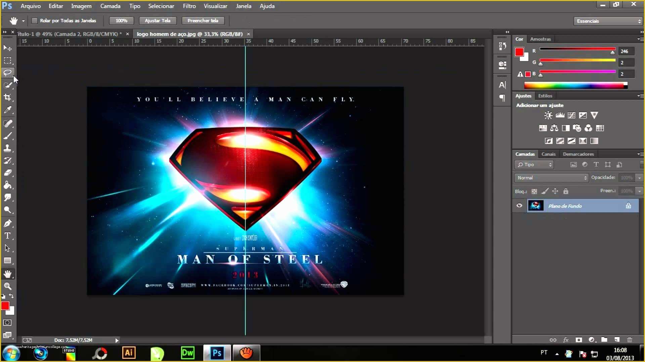Select the Eraser tool
645x362 pixels.
(7, 173)
